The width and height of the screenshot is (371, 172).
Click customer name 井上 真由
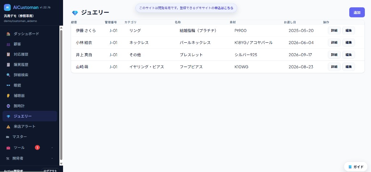coord(84,55)
